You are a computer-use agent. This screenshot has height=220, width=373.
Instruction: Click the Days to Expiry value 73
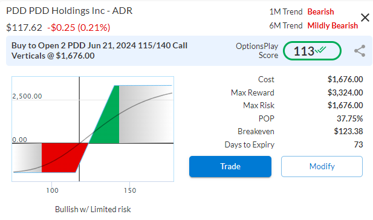(x=358, y=144)
